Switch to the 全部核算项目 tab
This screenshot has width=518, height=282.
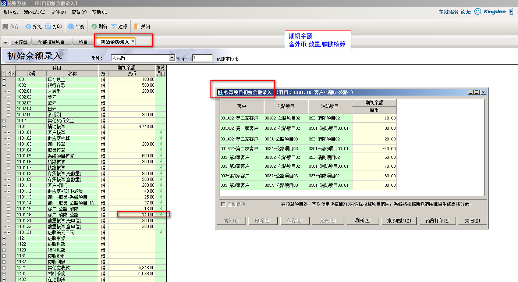point(51,42)
